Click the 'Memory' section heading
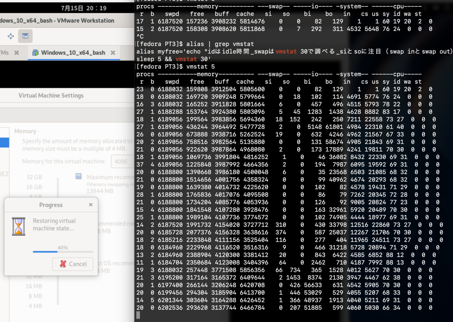Screen dimensions: 453x322 [x=25, y=131]
